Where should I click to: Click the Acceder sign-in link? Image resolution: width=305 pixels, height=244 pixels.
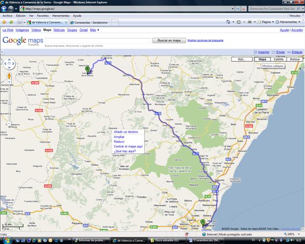pyautogui.click(x=297, y=30)
